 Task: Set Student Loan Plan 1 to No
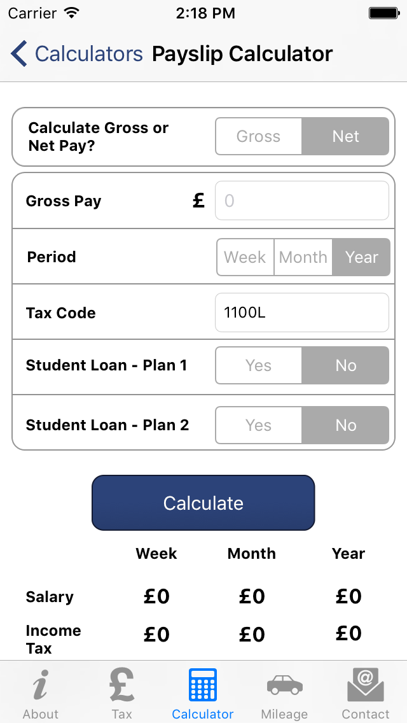point(346,365)
